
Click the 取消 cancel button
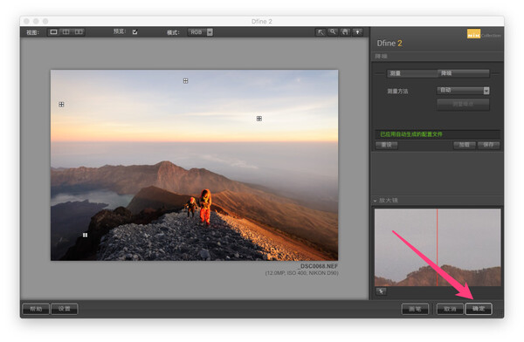click(x=450, y=309)
